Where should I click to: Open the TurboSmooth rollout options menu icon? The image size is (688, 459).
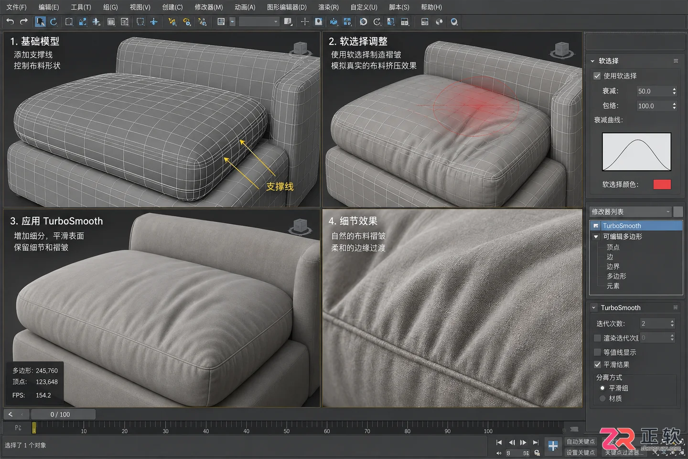pos(676,307)
